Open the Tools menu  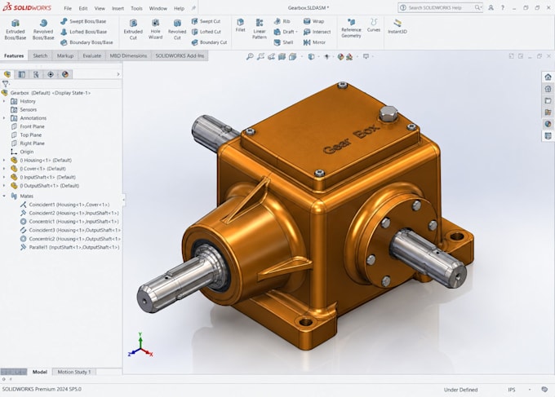tap(136, 8)
